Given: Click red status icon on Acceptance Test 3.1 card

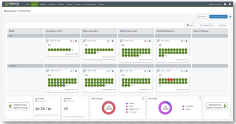Looking at the screenshot, I should coord(71,41).
